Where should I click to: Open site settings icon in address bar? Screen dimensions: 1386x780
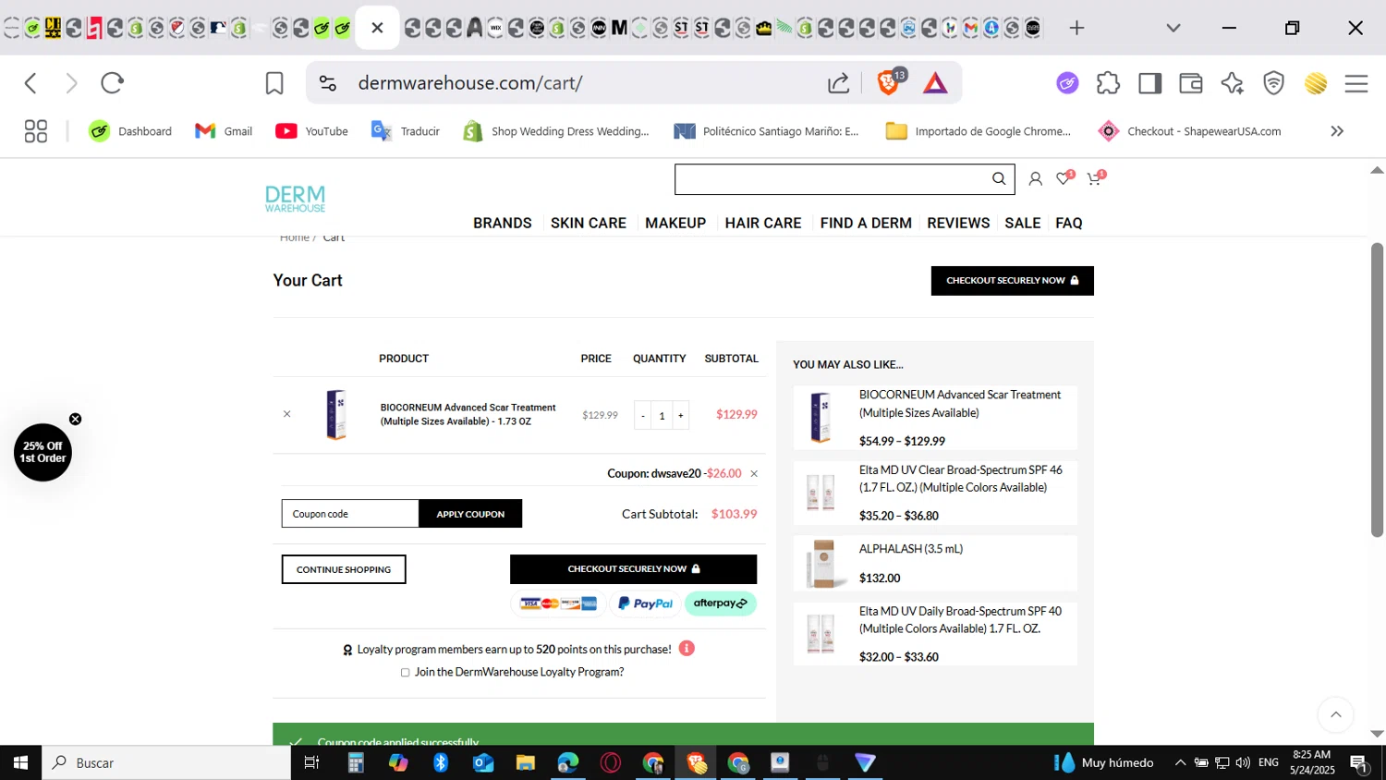(328, 83)
